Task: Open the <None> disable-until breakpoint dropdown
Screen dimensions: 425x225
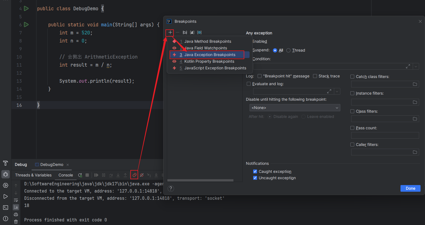Action: click(x=295, y=108)
